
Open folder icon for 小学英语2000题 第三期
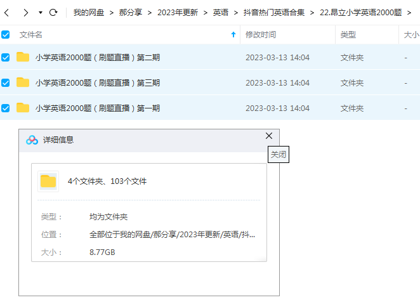tap(23, 82)
